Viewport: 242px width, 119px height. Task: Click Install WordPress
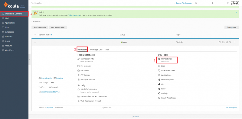click(x=168, y=98)
